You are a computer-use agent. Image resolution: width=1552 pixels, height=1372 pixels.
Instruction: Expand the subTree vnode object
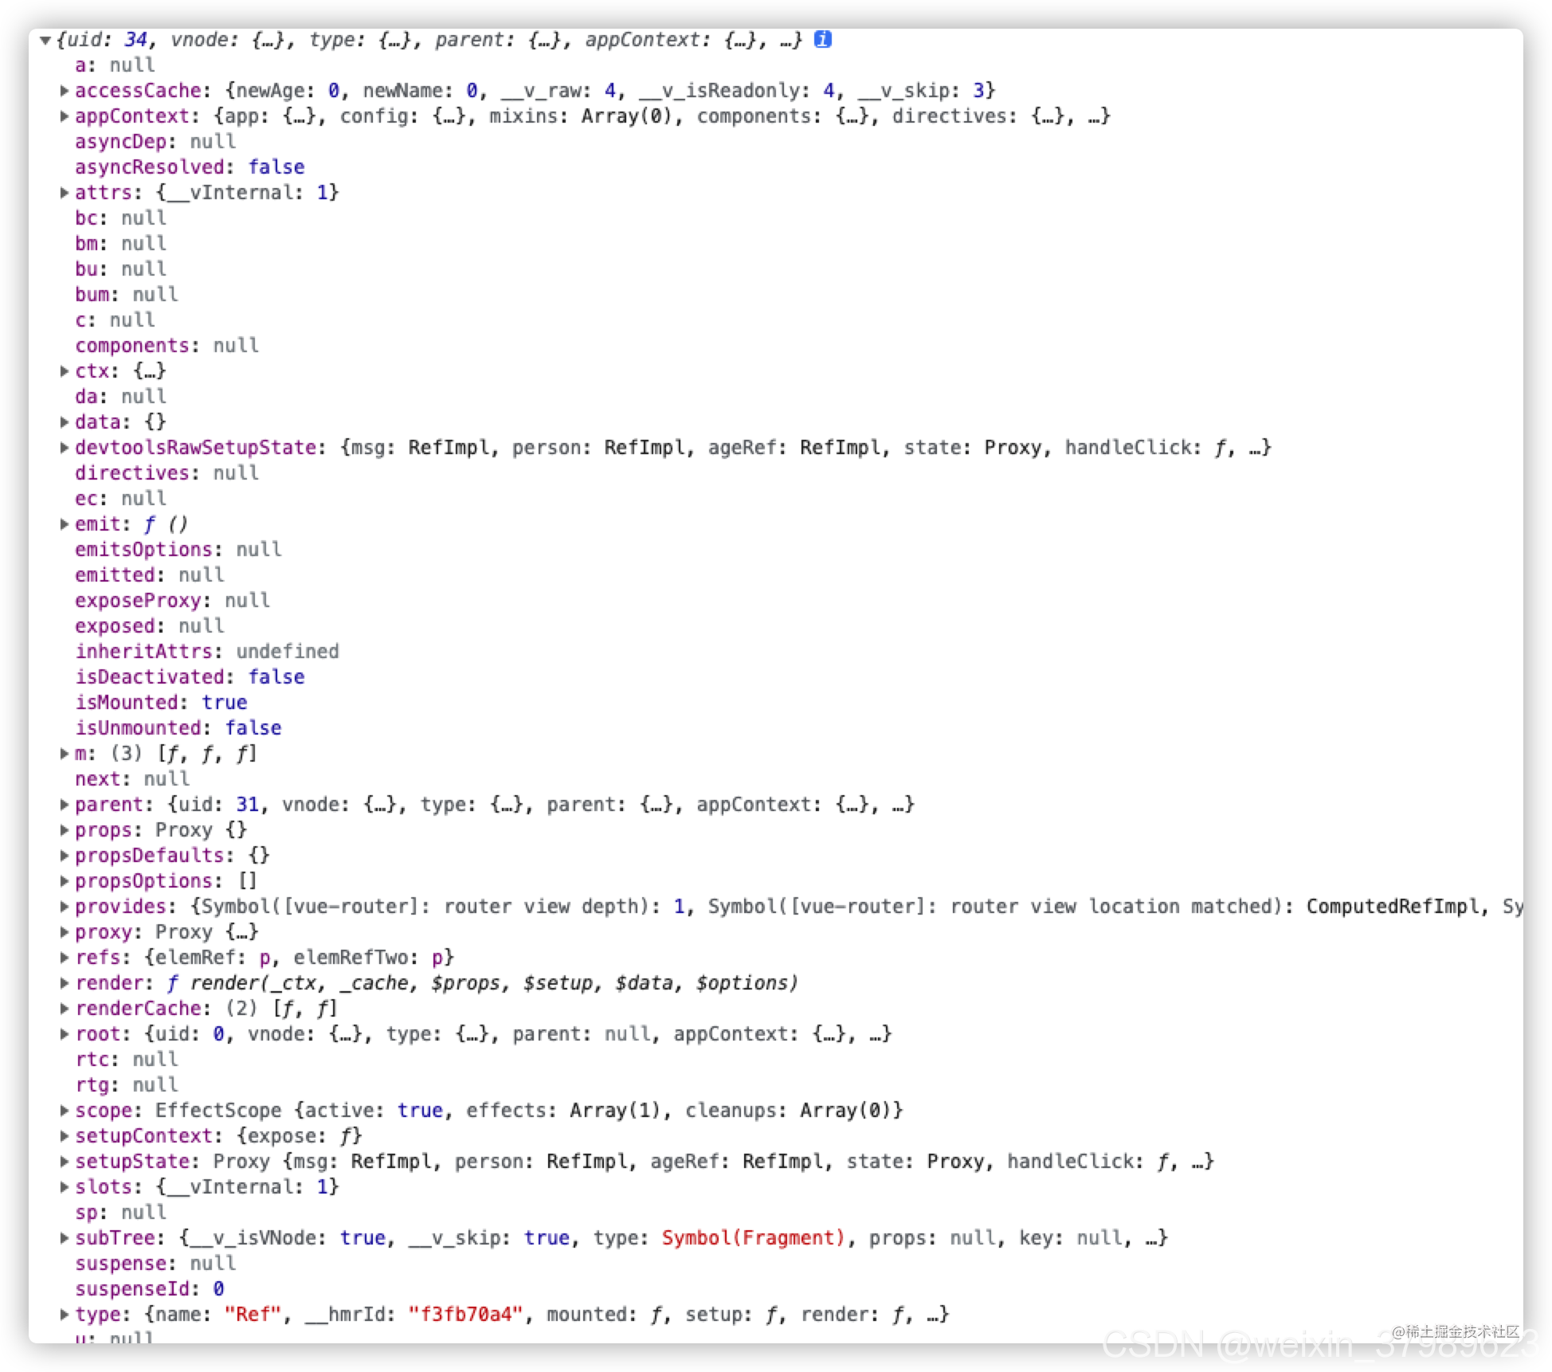(x=65, y=1237)
